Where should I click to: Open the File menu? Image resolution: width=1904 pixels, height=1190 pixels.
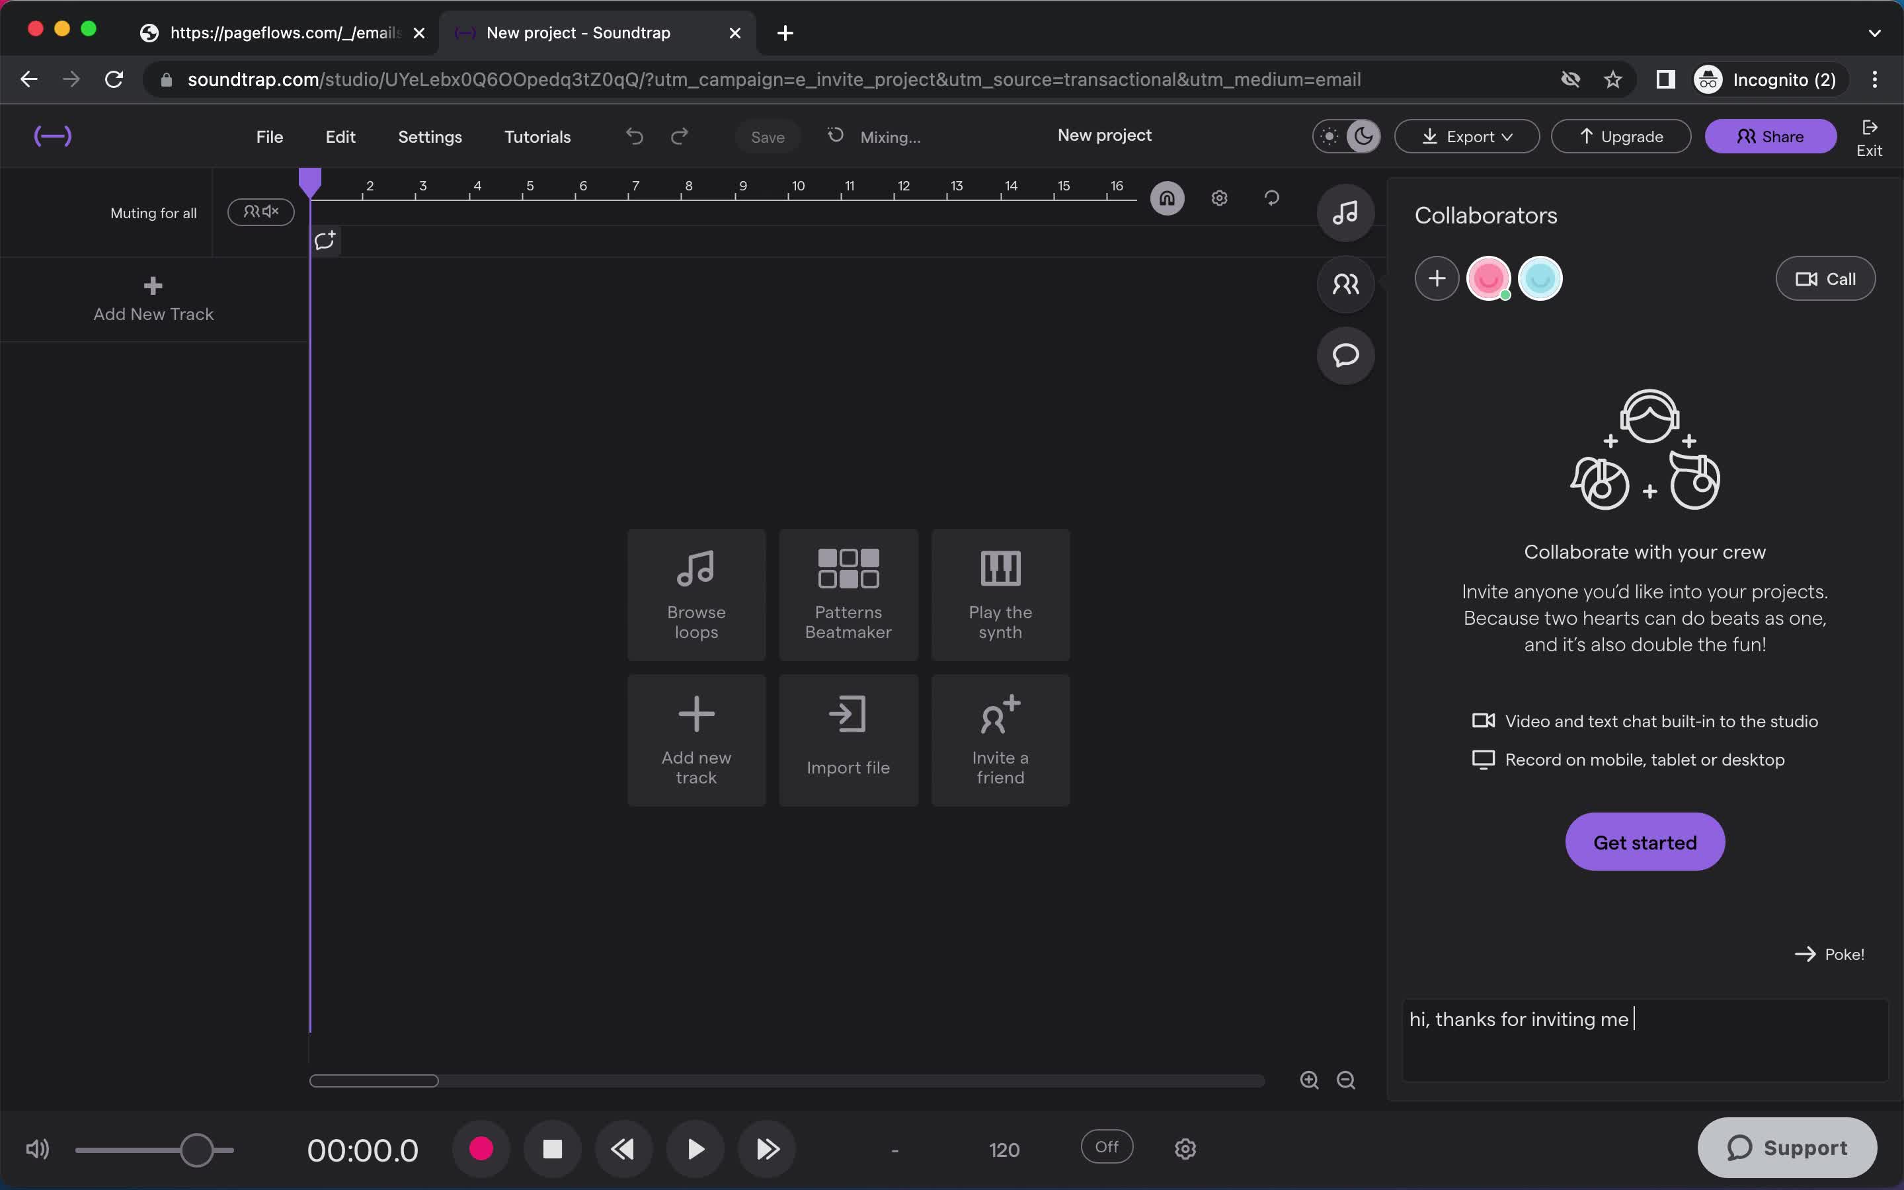coord(268,136)
